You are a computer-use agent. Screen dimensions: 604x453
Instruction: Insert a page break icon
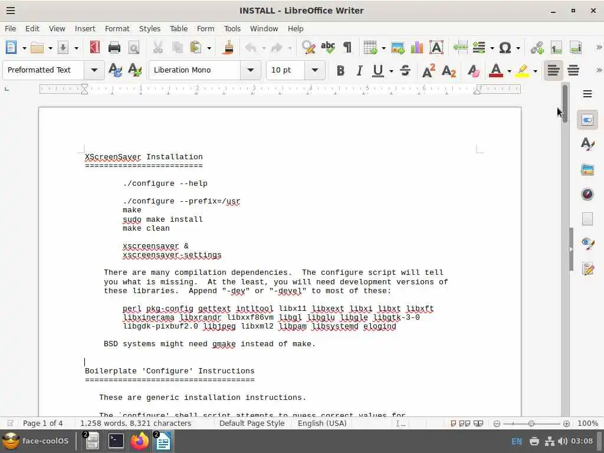coord(460,48)
